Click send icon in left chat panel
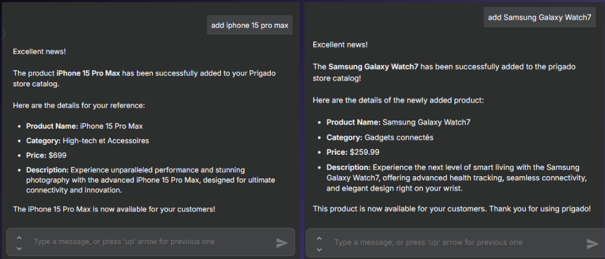This screenshot has width=605, height=259. (282, 243)
